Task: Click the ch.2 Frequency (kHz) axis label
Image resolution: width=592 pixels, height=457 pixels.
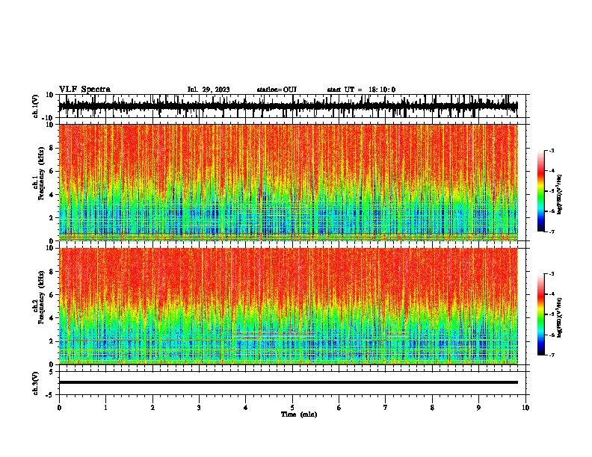Action: pos(41,297)
